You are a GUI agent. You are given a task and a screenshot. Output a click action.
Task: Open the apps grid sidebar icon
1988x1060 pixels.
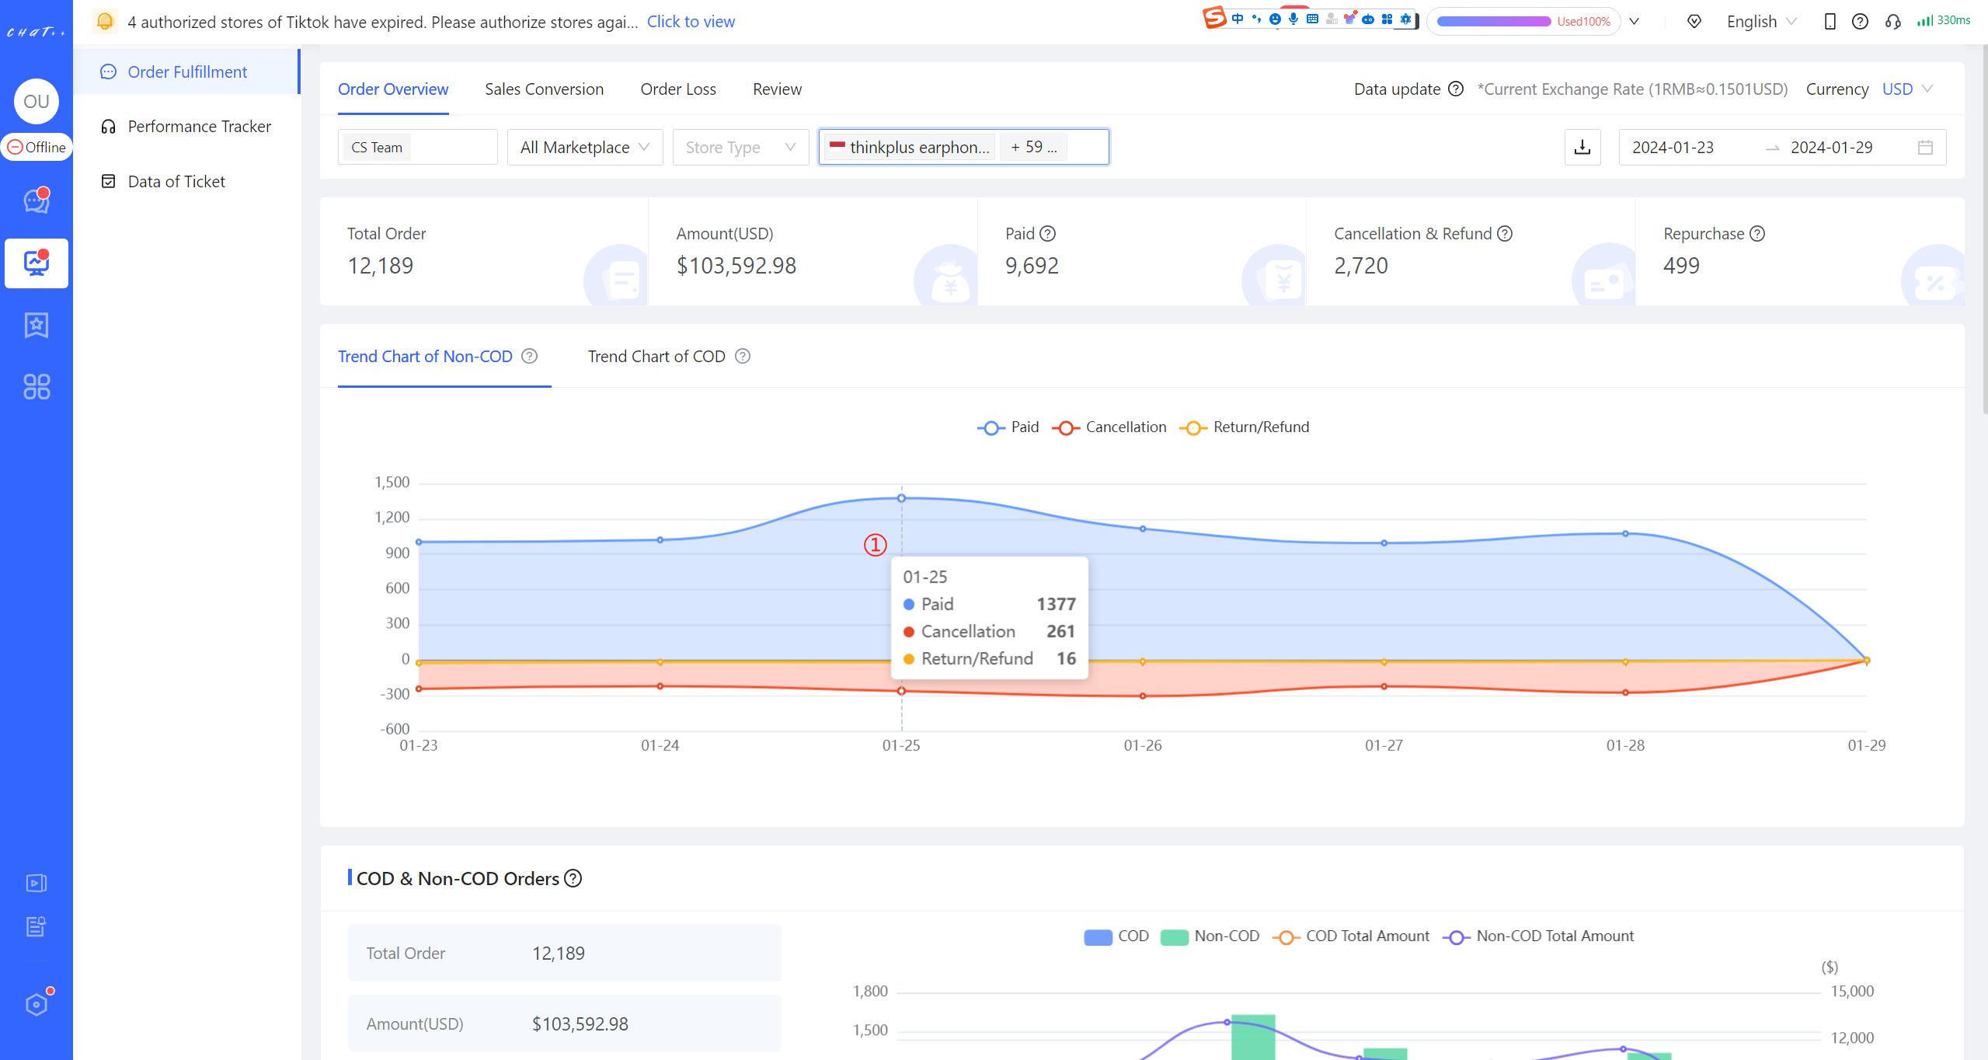(37, 387)
